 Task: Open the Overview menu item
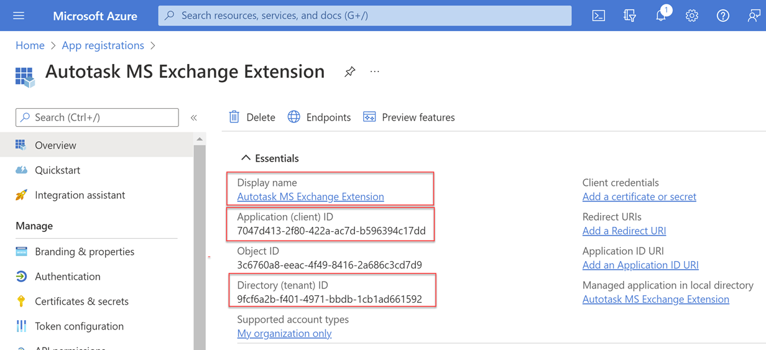click(x=97, y=145)
